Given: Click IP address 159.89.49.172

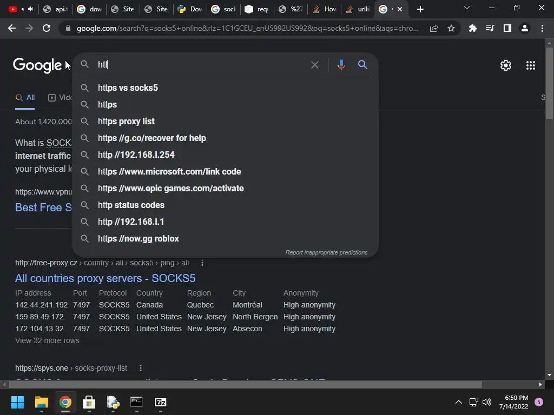Looking at the screenshot, I should (39, 317).
